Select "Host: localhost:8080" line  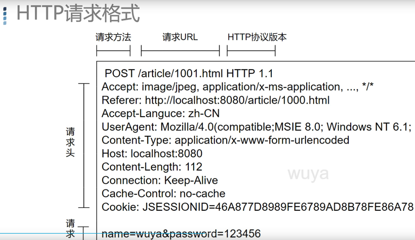point(152,153)
